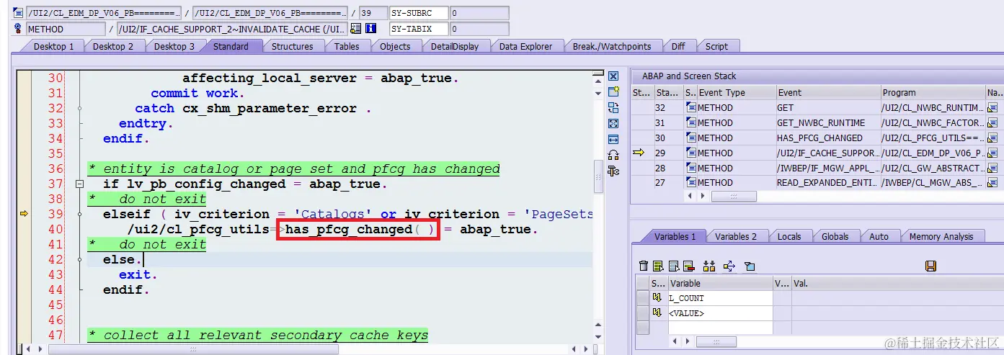Screen dimensions: 1004x355
Task: Click the code editor vertical scrollbar thumb
Action: (597, 176)
